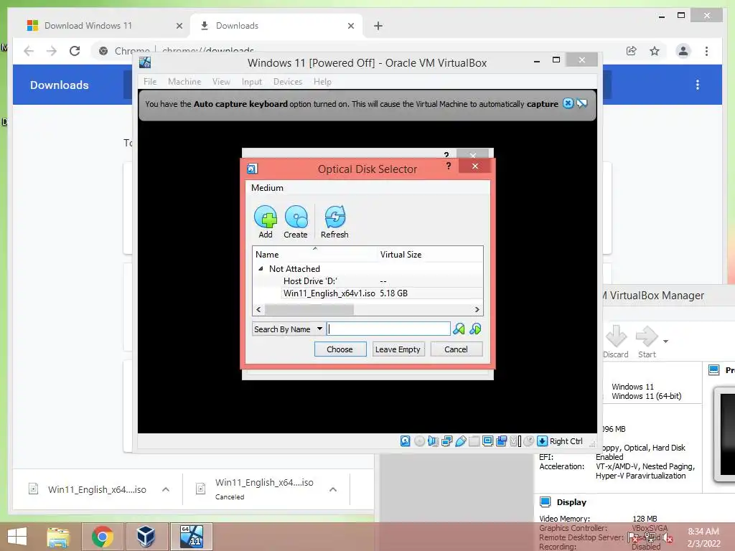Image resolution: width=735 pixels, height=551 pixels.
Task: Open the Devices menu
Action: (x=288, y=82)
